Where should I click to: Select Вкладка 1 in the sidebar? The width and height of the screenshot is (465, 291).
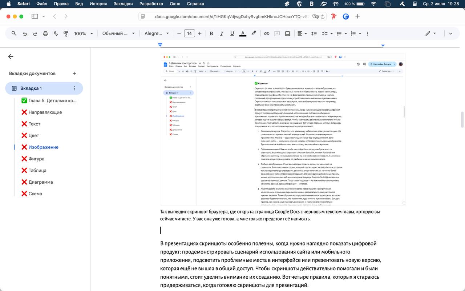coord(44,88)
